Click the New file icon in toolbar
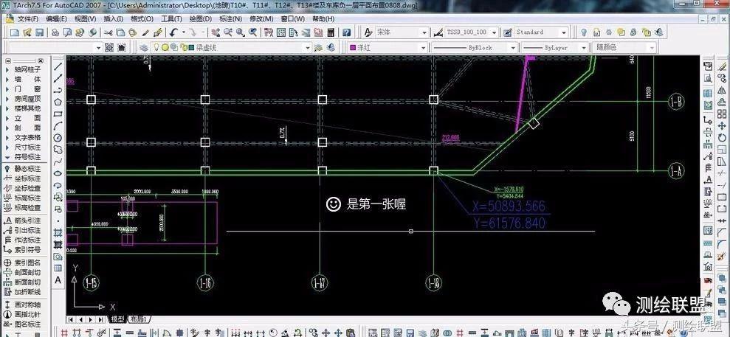Image resolution: width=730 pixels, height=337 pixels. tap(16, 32)
